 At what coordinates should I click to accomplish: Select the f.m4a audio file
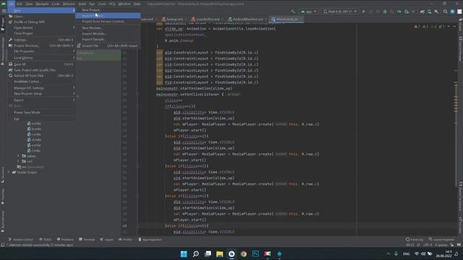[34, 151]
